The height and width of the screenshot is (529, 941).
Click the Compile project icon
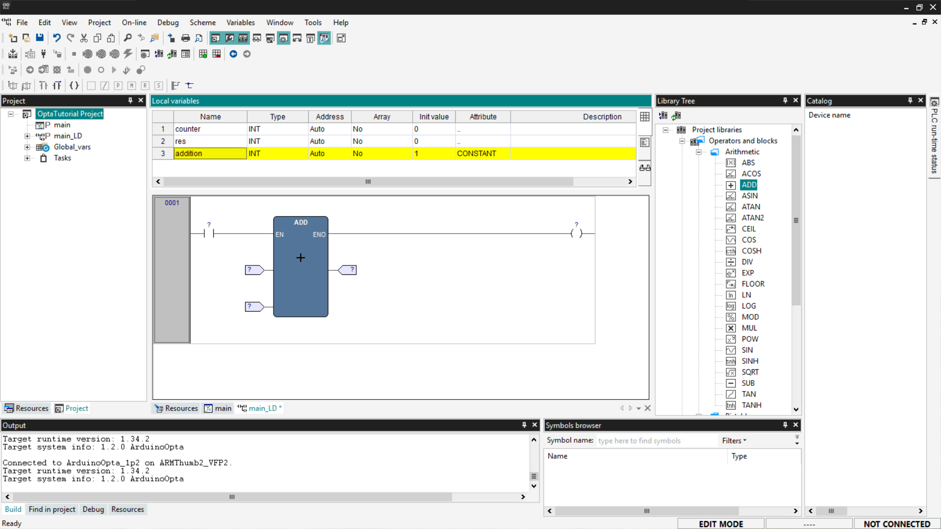click(x=13, y=54)
